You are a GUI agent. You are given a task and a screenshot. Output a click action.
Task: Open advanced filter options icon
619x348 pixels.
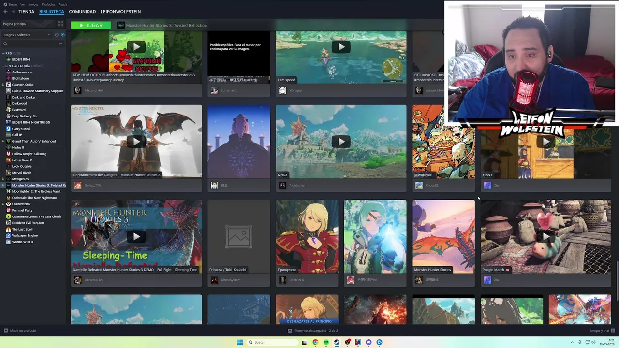60,44
